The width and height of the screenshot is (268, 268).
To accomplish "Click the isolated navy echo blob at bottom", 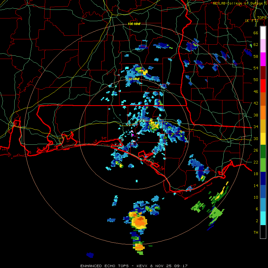I will click(x=90, y=255).
